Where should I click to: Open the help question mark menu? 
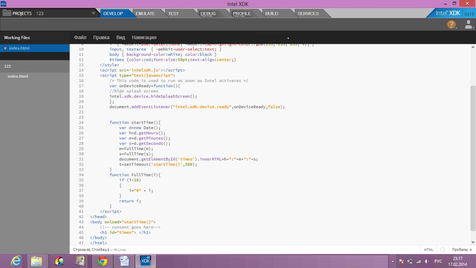[x=451, y=24]
